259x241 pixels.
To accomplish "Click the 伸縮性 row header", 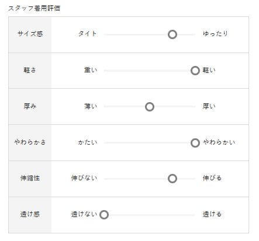I will tap(30, 179).
